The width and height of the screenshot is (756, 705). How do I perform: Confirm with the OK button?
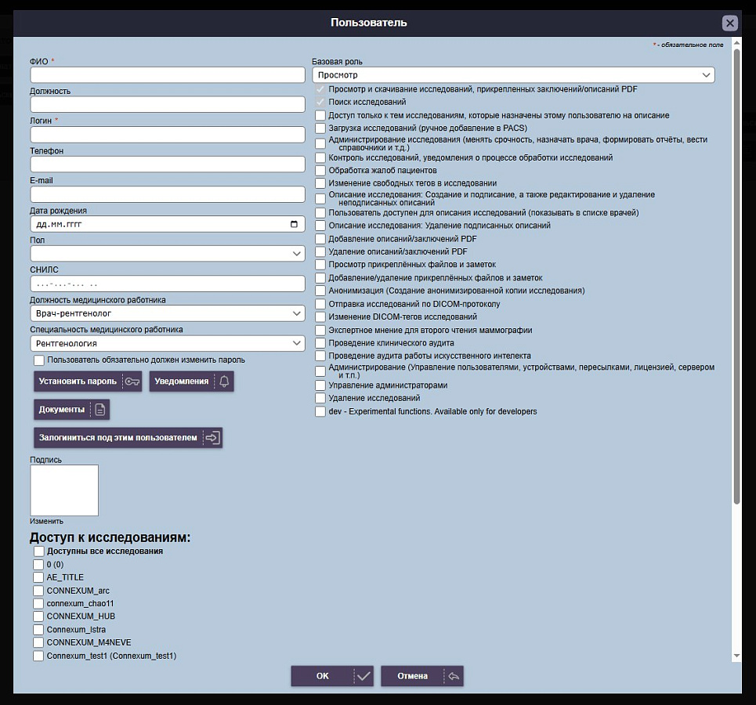pos(332,676)
